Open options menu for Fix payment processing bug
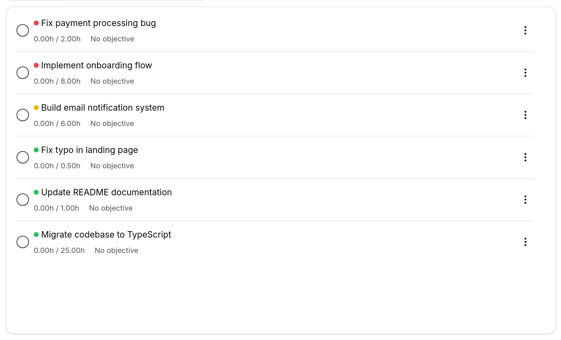 pos(525,30)
